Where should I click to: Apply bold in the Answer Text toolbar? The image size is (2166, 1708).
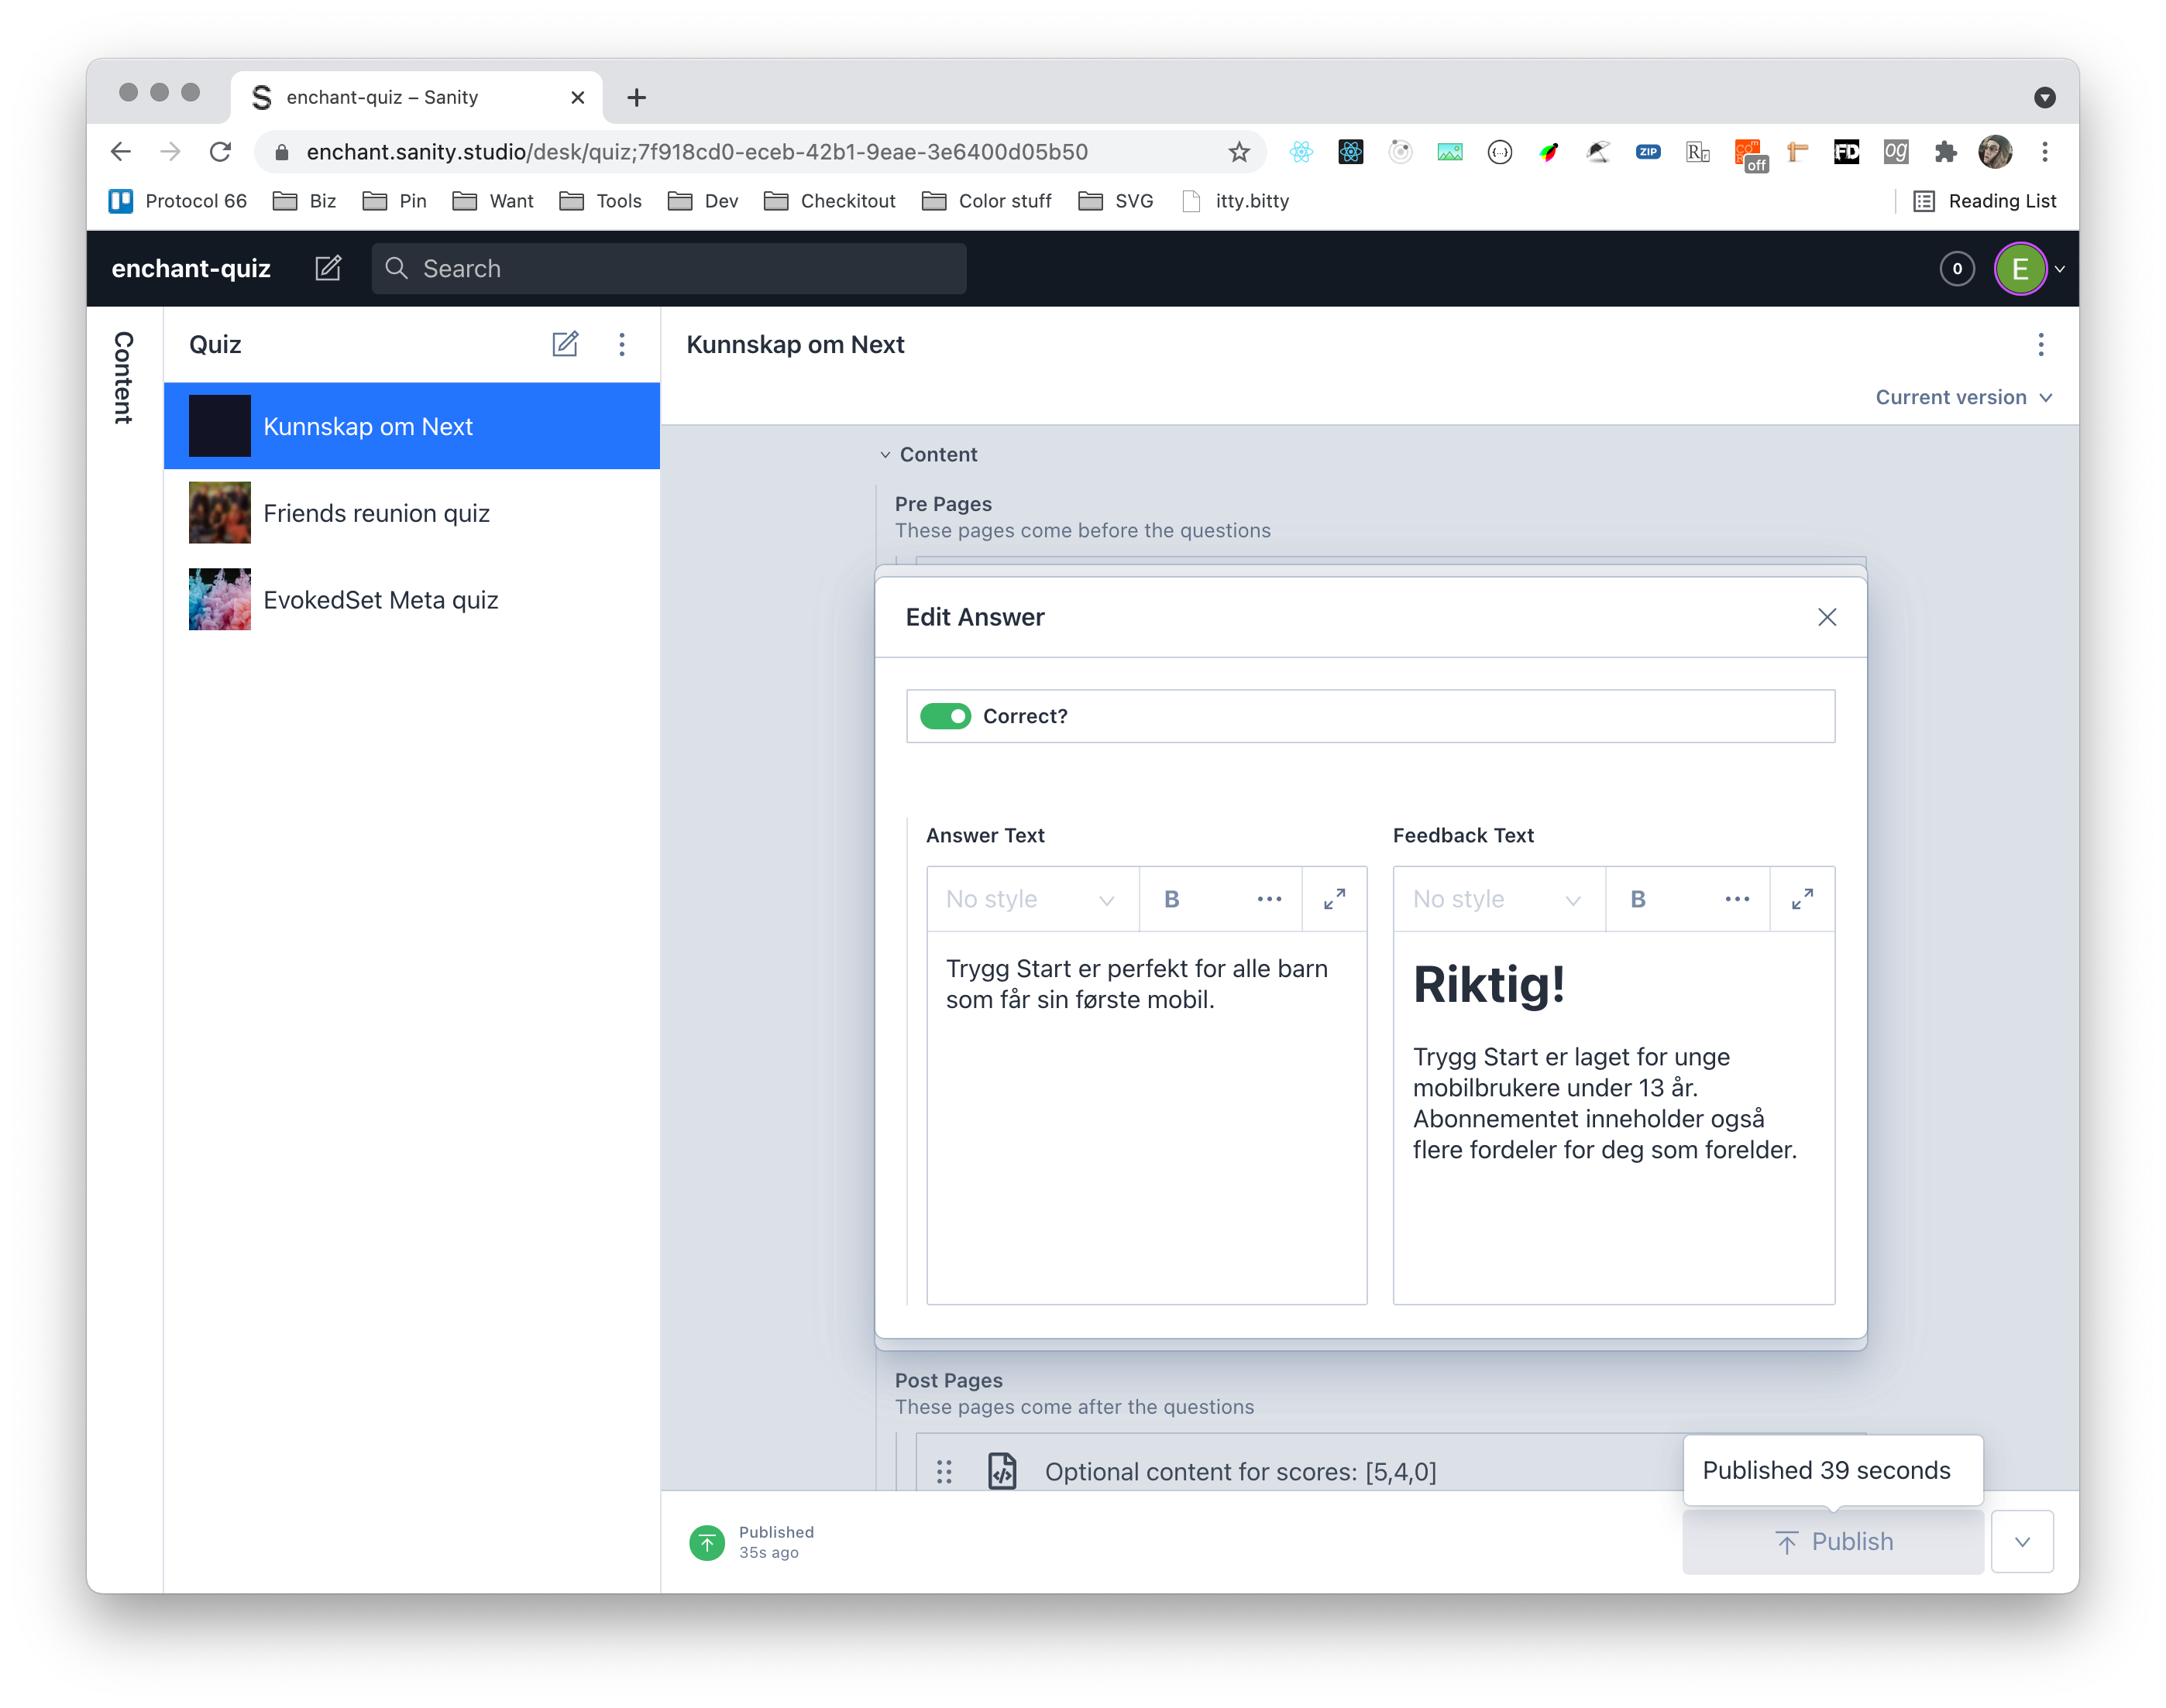(1171, 899)
